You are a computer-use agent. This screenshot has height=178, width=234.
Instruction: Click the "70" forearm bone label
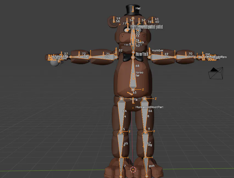coord(190,53)
